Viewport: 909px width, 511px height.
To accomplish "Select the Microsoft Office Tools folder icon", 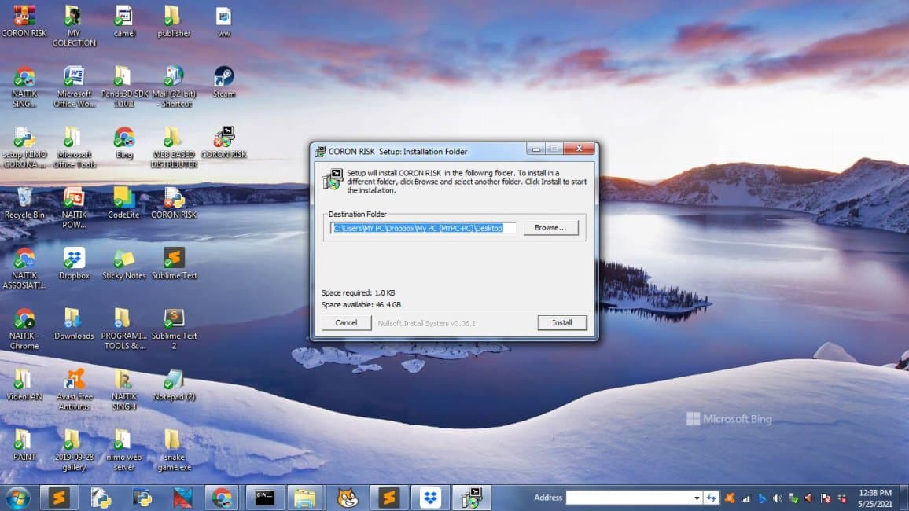I will tap(74, 148).
